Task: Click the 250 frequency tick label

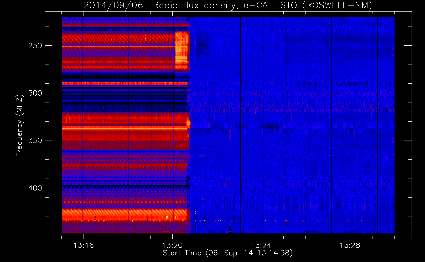Action: tap(35, 46)
